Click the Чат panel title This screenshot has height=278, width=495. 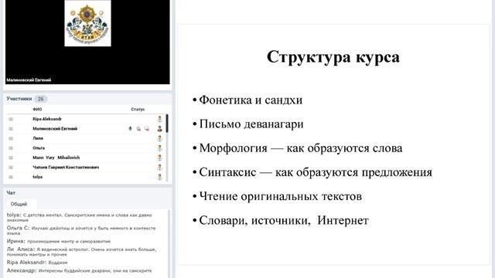pos(11,192)
